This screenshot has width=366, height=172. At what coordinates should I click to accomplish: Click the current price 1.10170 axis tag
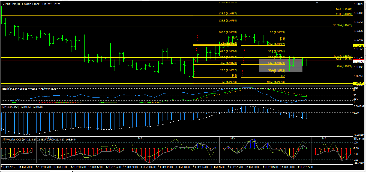pyautogui.click(x=359, y=62)
